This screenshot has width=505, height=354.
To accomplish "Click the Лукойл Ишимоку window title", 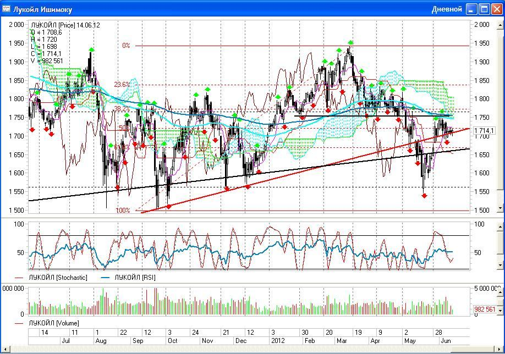I will [42, 9].
